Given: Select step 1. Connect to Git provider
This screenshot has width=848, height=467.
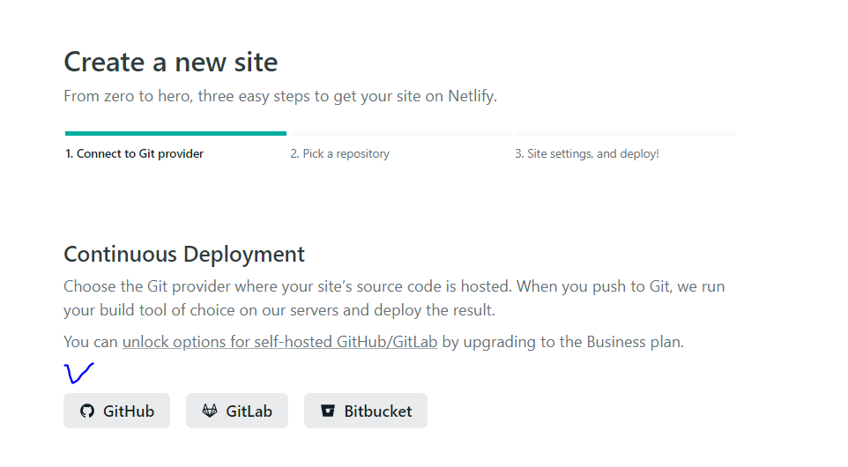Looking at the screenshot, I should tap(134, 153).
